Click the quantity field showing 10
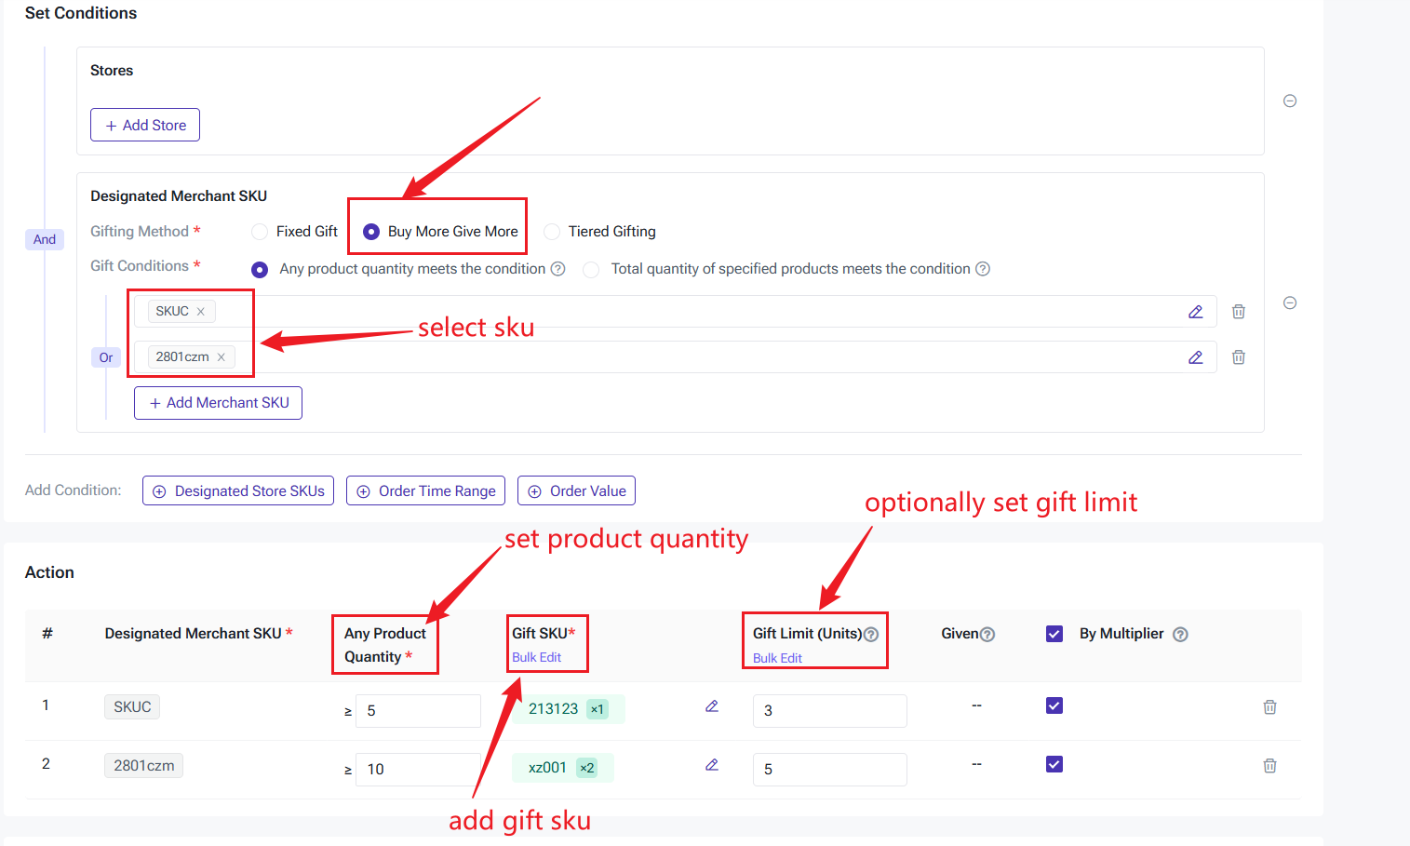1410x846 pixels. [x=419, y=769]
